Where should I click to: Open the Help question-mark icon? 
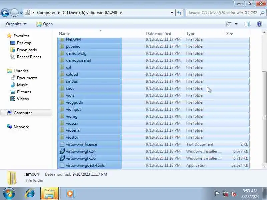[259, 24]
